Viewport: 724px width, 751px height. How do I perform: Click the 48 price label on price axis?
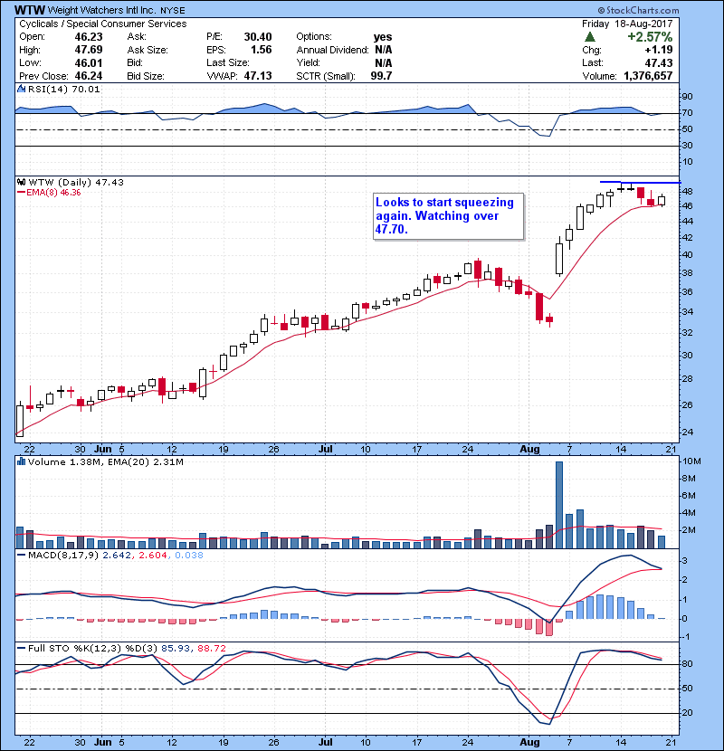(687, 192)
